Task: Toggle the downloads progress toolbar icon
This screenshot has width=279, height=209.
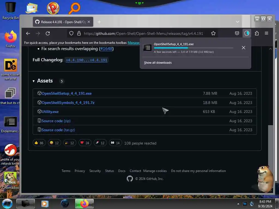Action: point(247,33)
